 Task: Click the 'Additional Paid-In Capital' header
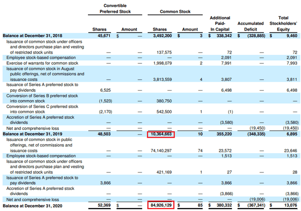(x=220, y=23)
